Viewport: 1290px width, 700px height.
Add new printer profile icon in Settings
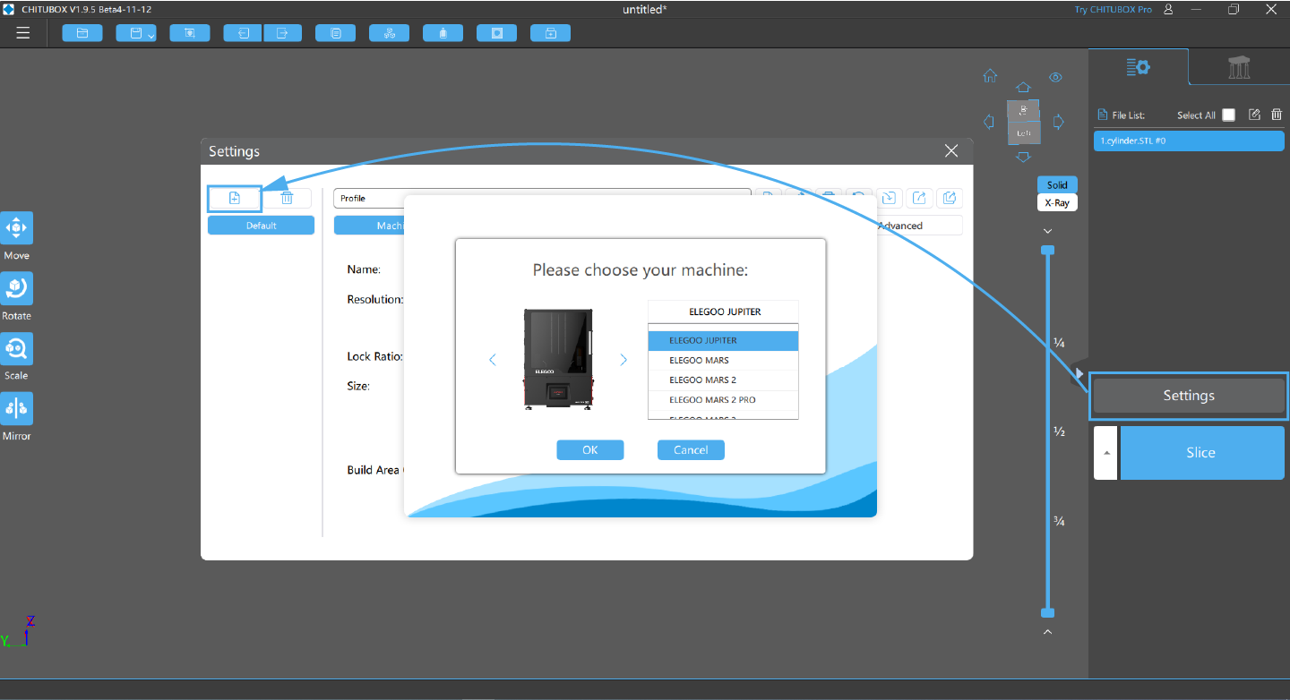point(235,199)
